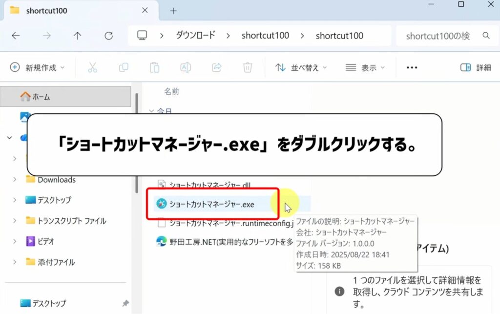Image resolution: width=500 pixels, height=314 pixels.
Task: Click the Copy icon in the command bar
Action: [123, 67]
